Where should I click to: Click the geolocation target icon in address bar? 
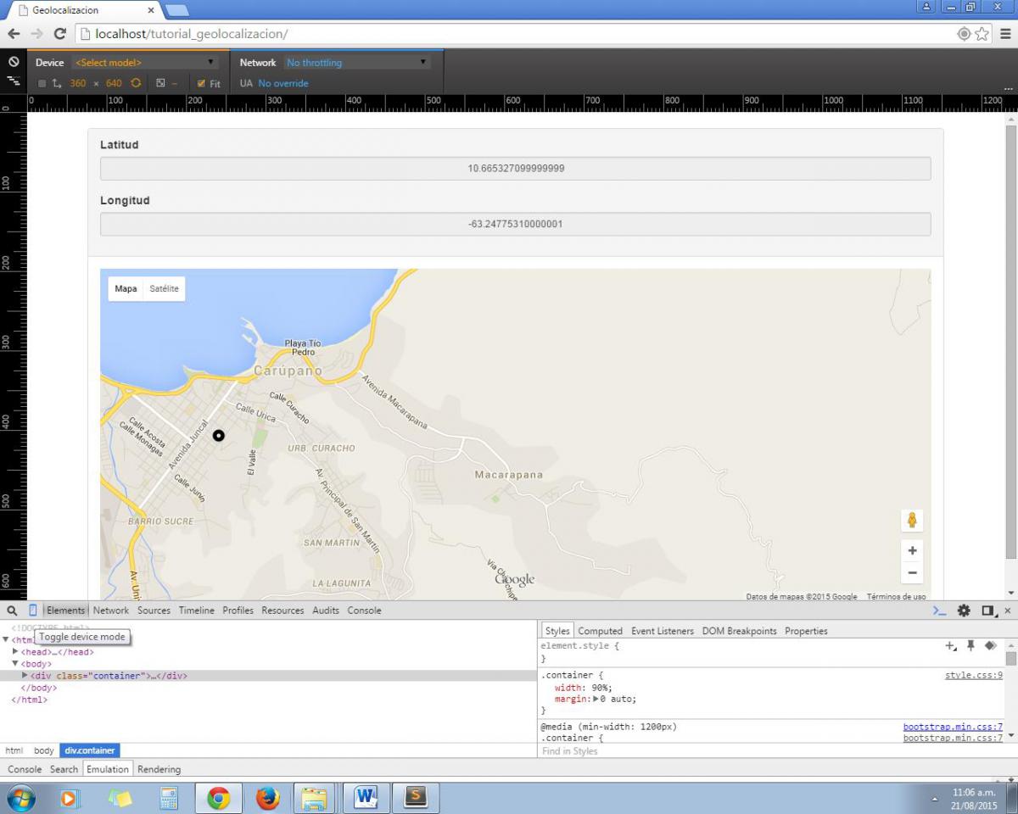tap(964, 34)
